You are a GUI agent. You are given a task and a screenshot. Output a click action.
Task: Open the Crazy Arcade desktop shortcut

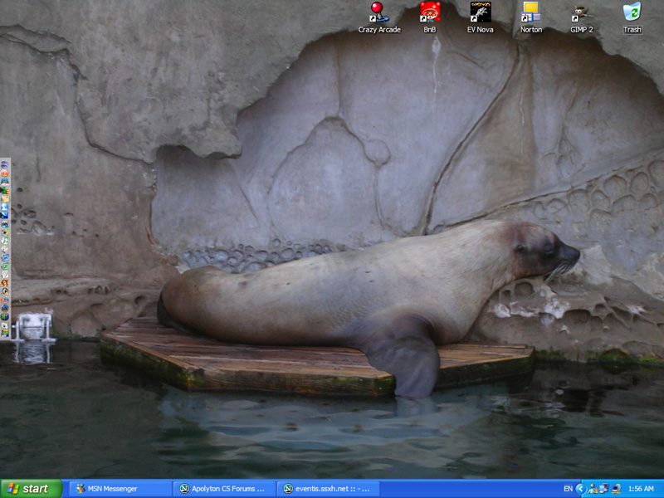(x=378, y=13)
